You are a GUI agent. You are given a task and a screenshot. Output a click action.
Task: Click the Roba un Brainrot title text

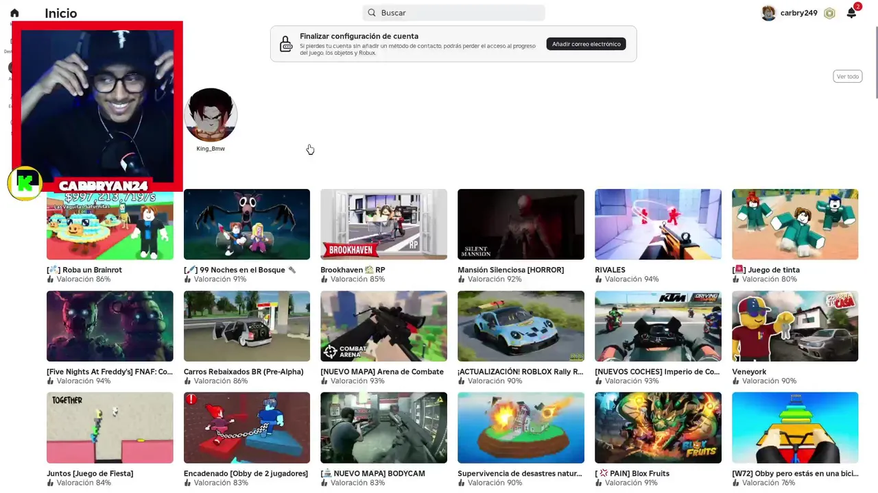pyautogui.click(x=84, y=270)
